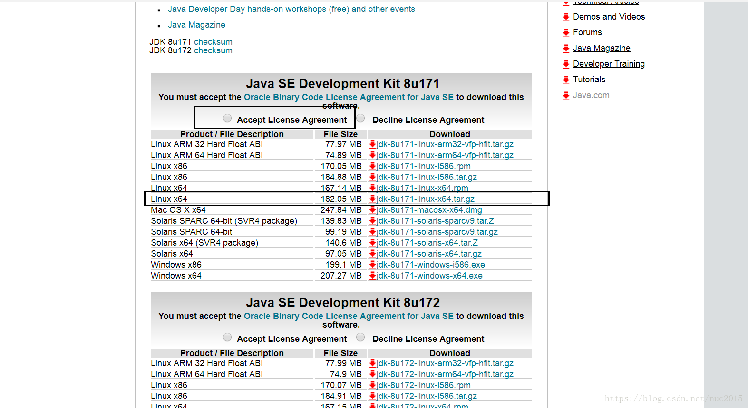Click download icon for jdk-8u171-linux-arm32-vfp-hflt.tar.gz
The image size is (748, 408).
[372, 144]
